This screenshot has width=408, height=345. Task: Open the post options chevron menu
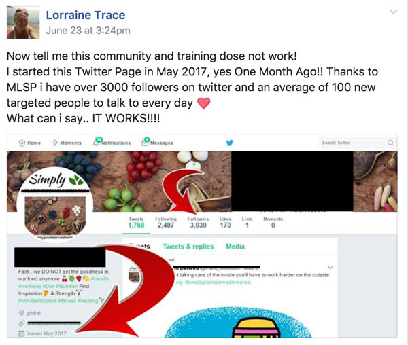(x=393, y=12)
